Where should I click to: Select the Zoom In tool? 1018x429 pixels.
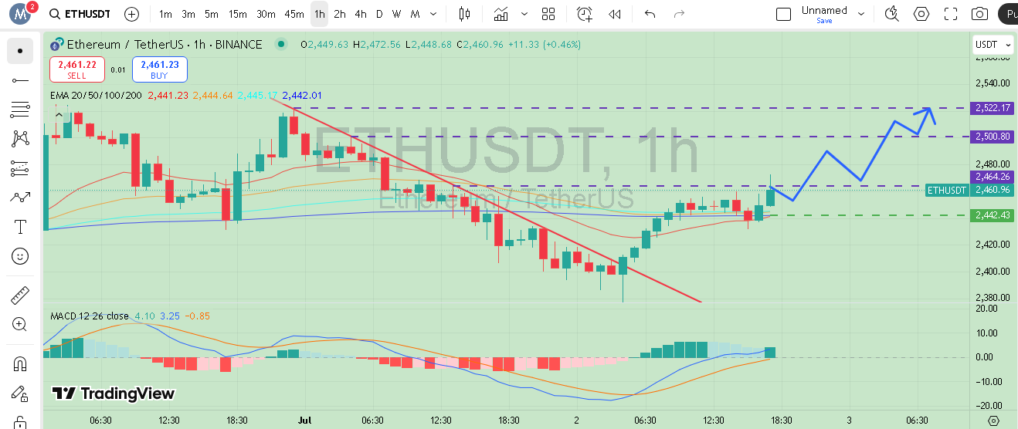pyautogui.click(x=20, y=325)
